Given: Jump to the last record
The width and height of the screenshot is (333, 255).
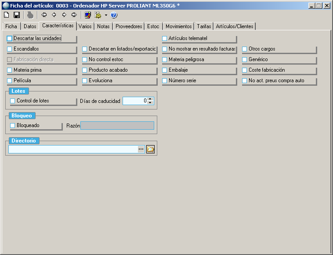Looking at the screenshot, I should 74,15.
